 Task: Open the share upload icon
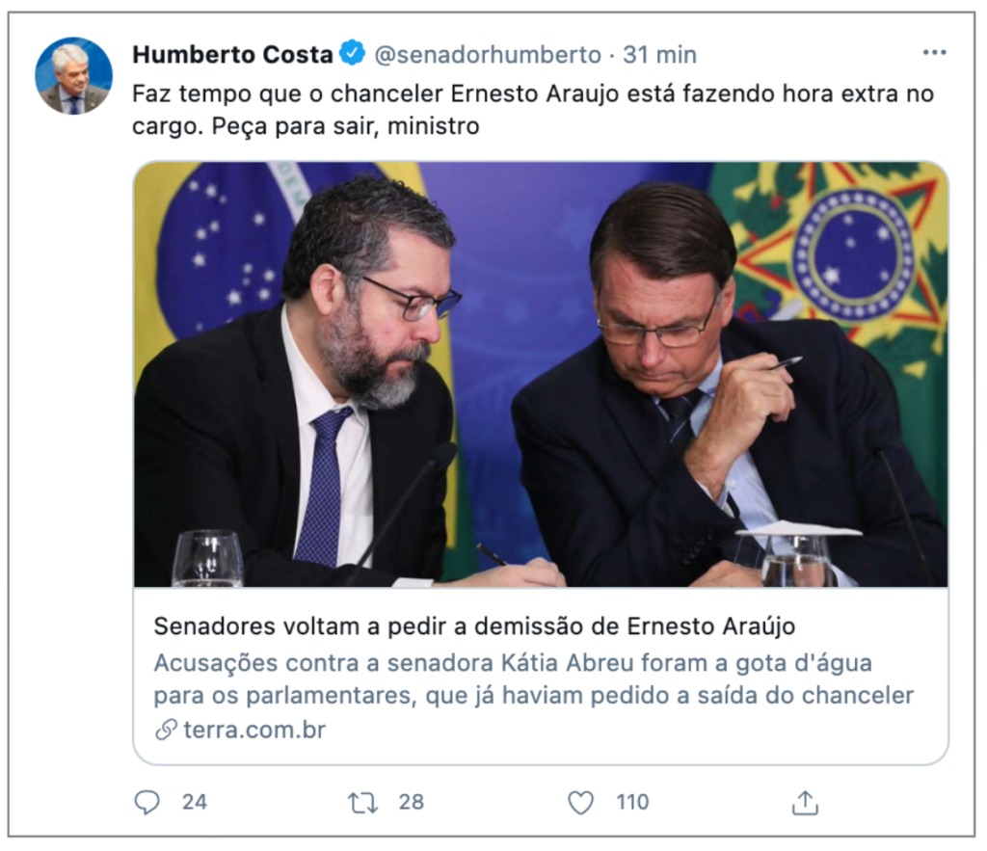coord(805,803)
